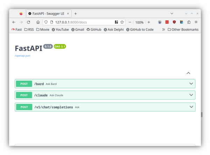Click the page info icon in address bar

(x=51, y=22)
